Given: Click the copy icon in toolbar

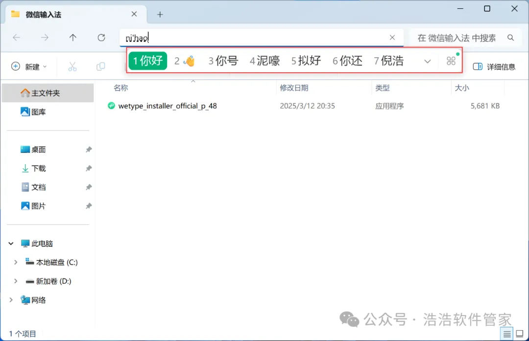Looking at the screenshot, I should 100,66.
